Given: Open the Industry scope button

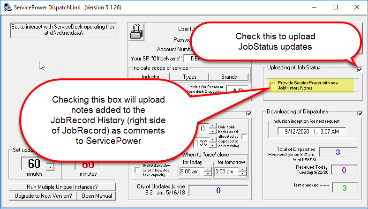Looking at the screenshot, I should point(150,77).
